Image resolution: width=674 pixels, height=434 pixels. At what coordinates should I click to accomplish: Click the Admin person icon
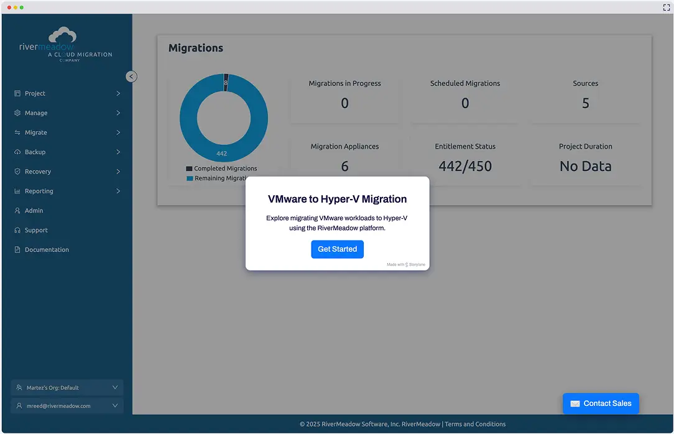click(x=17, y=211)
